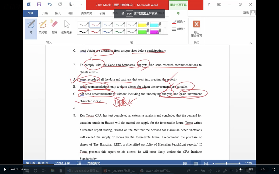Choose the cyan highlighter swatch
This screenshot has width=279, height=174.
coord(155,24)
